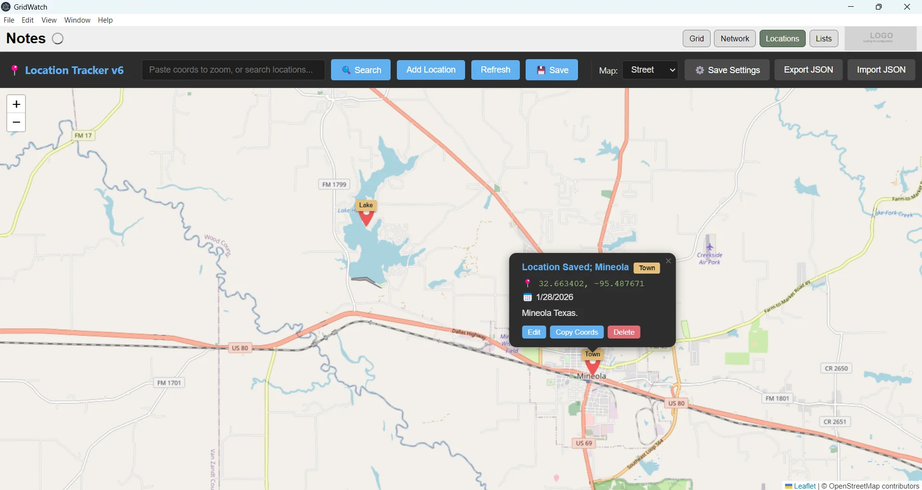922x490 pixels.
Task: Select the Lake marker pin on the map
Action: click(366, 216)
